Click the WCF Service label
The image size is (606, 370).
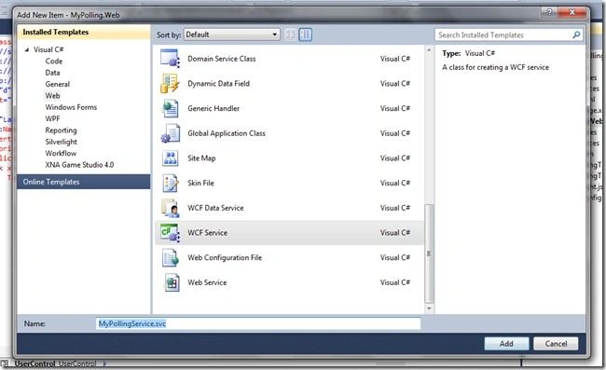[208, 233]
